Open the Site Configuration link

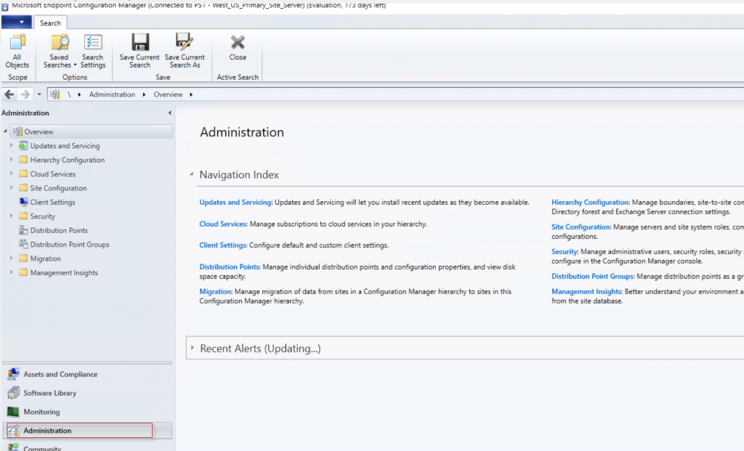click(581, 227)
